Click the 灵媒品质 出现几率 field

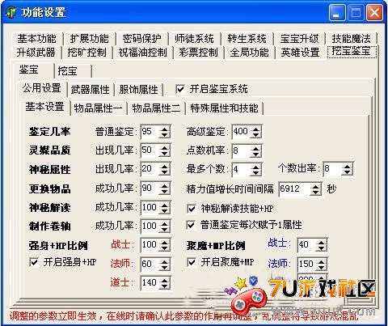coord(150,150)
